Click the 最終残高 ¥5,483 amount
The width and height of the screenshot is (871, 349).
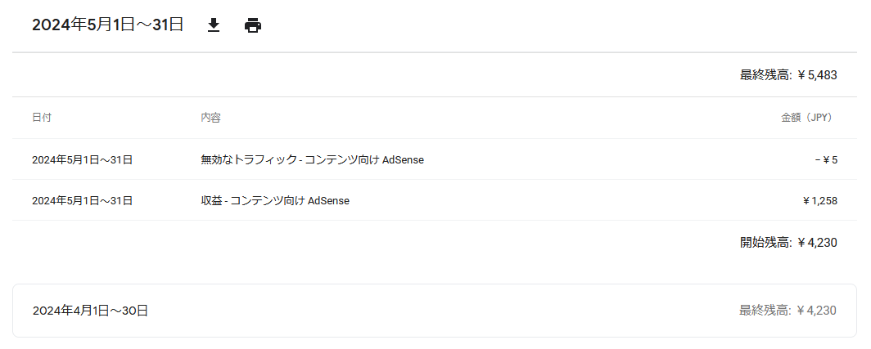click(817, 75)
